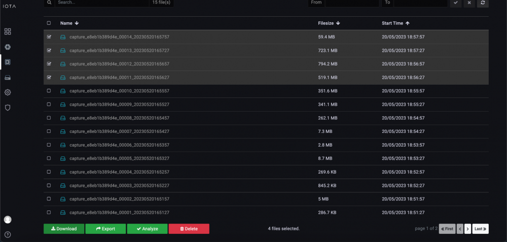The image size is (507, 242).
Task: Sort the list by Filesize column
Action: 329,23
